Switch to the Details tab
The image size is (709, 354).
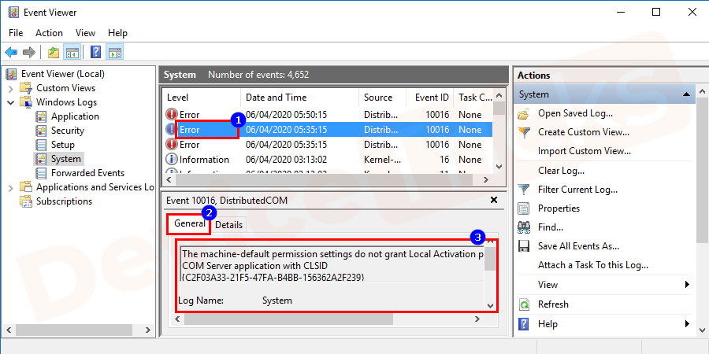(228, 225)
